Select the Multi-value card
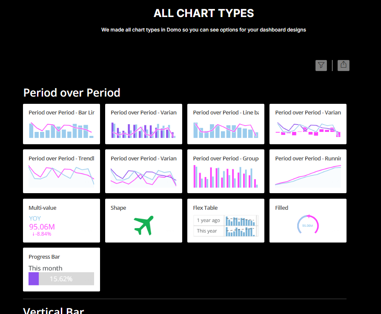The image size is (381, 314). pos(61,220)
